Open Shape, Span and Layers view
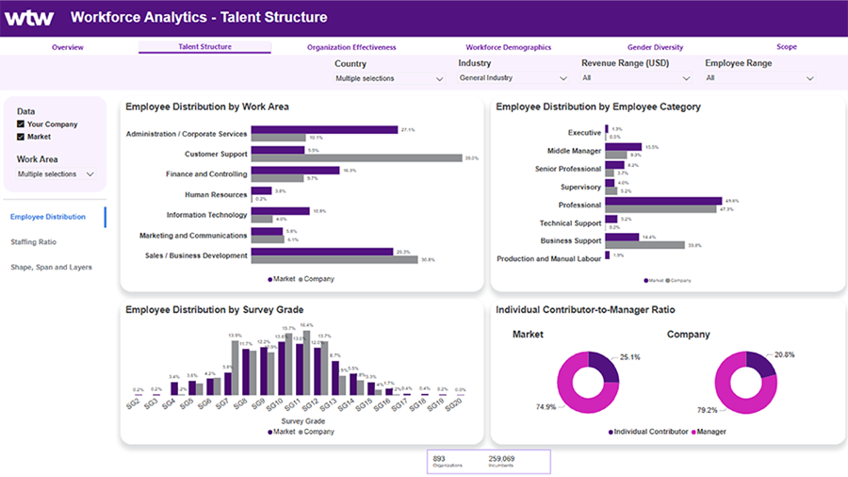Screen dimensions: 848x477 pyautogui.click(x=52, y=267)
